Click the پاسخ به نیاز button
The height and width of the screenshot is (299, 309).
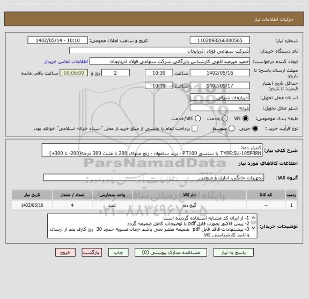(x=233, y=252)
